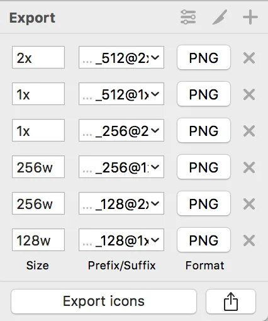
Task: Change PNG format of _256@2x row
Action: coord(204,130)
